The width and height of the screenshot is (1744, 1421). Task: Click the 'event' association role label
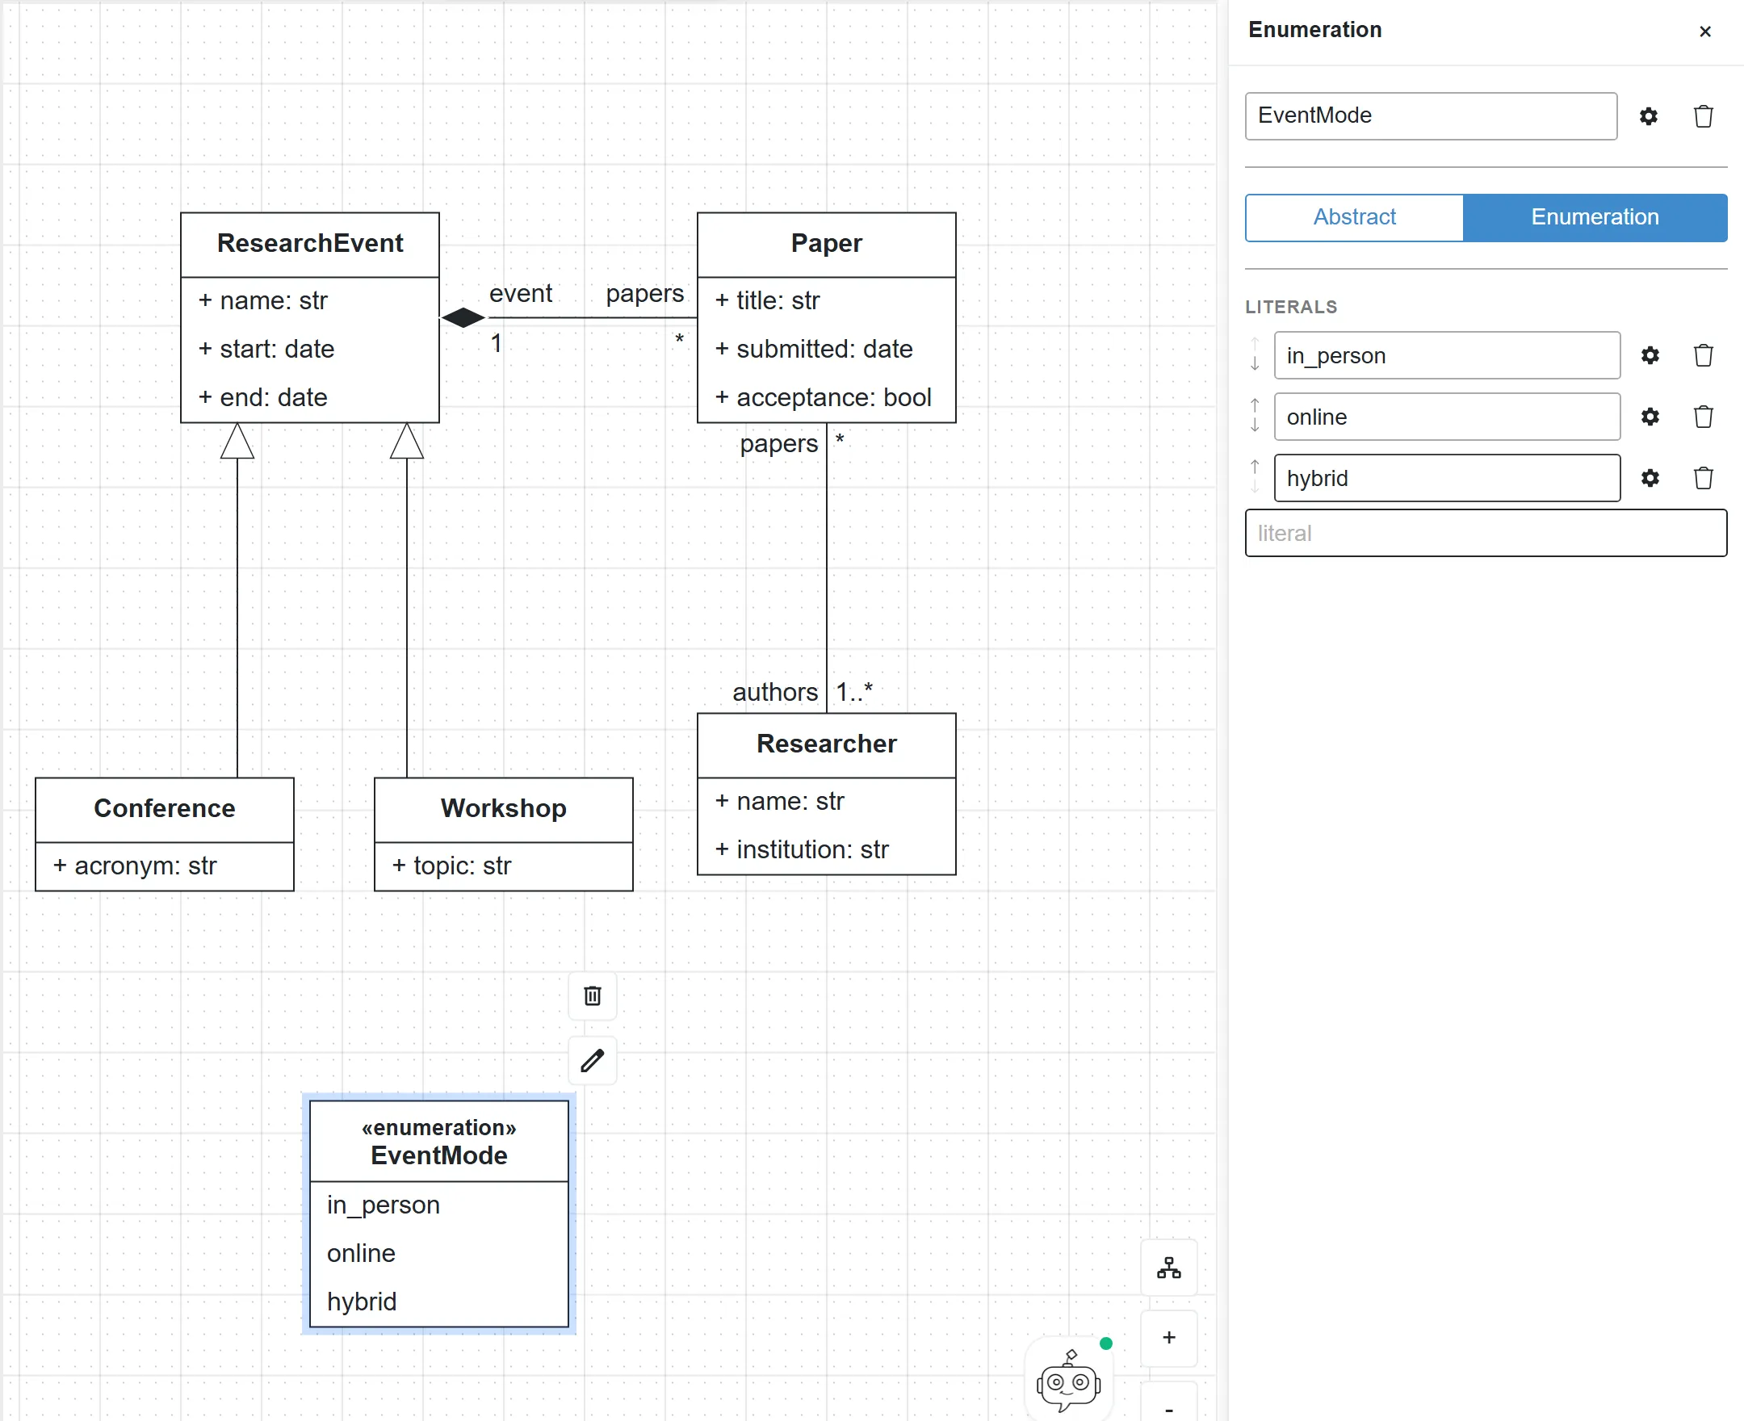(521, 293)
